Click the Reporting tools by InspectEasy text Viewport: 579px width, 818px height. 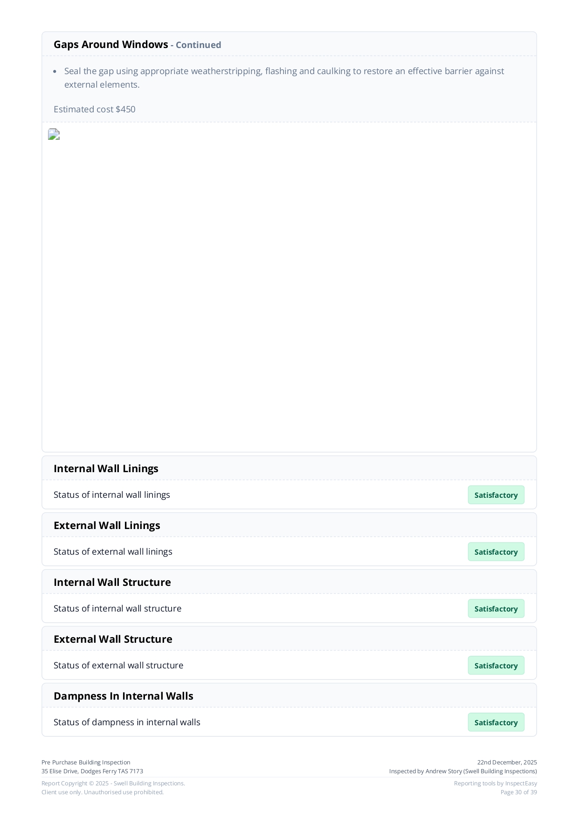click(x=495, y=784)
